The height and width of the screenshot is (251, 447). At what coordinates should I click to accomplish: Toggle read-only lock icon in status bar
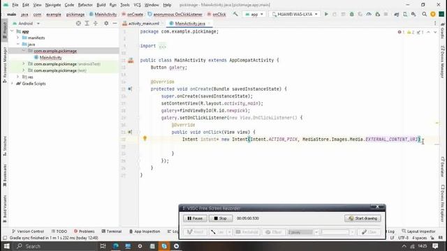(x=432, y=238)
